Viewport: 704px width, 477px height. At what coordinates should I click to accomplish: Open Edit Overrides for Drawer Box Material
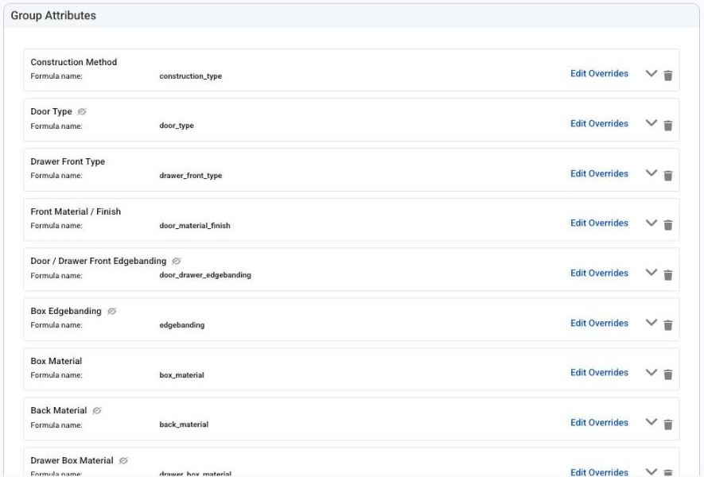point(599,472)
